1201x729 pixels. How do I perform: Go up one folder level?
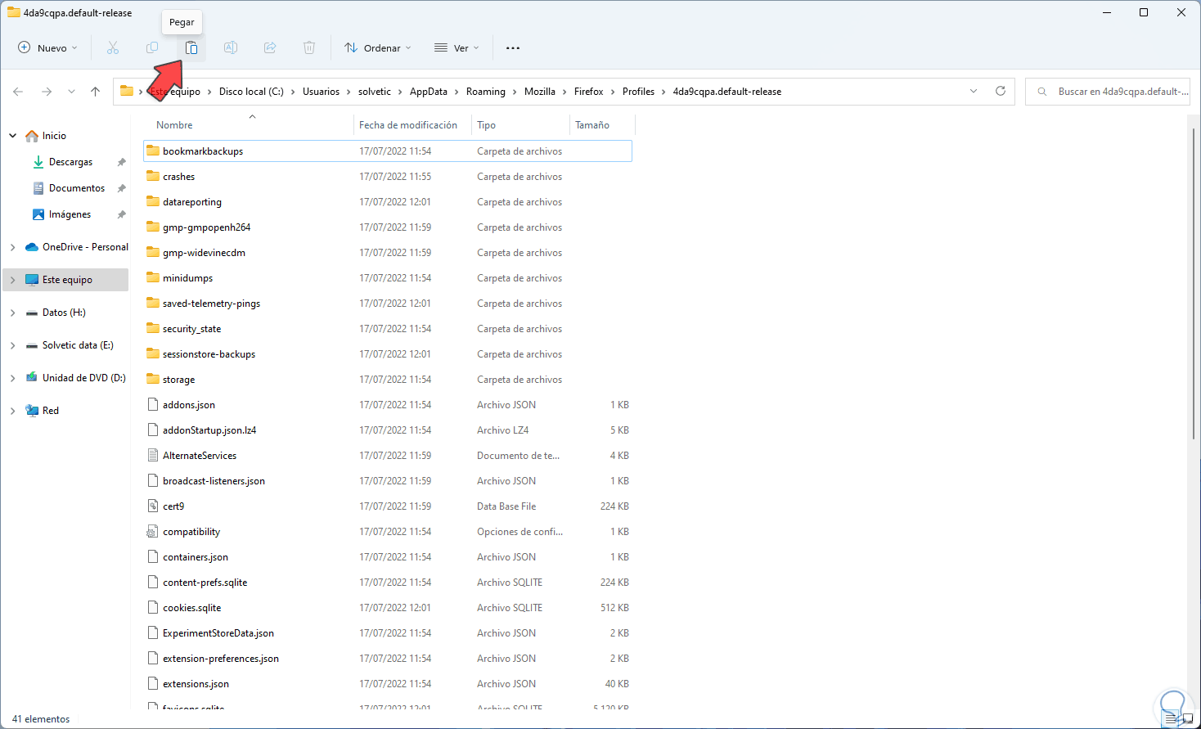96,92
